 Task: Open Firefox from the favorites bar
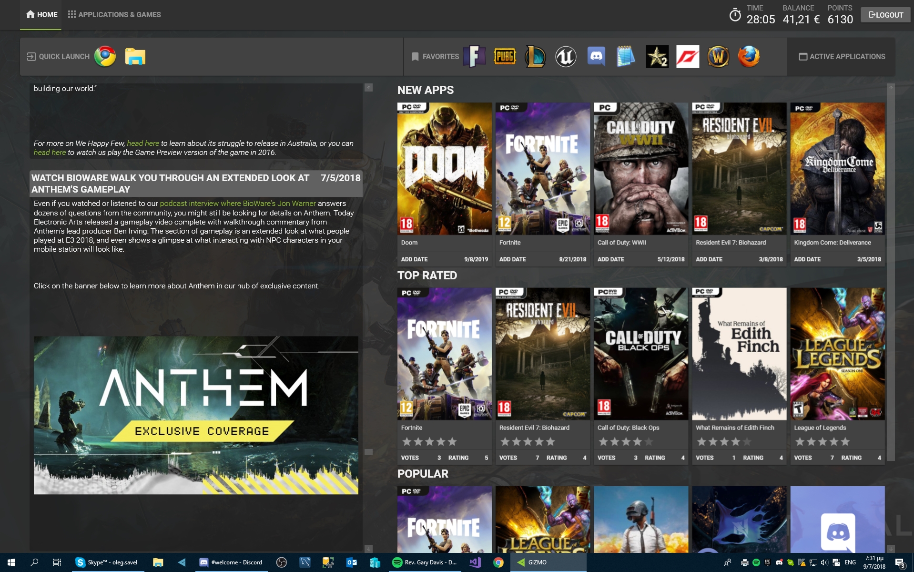[749, 57]
